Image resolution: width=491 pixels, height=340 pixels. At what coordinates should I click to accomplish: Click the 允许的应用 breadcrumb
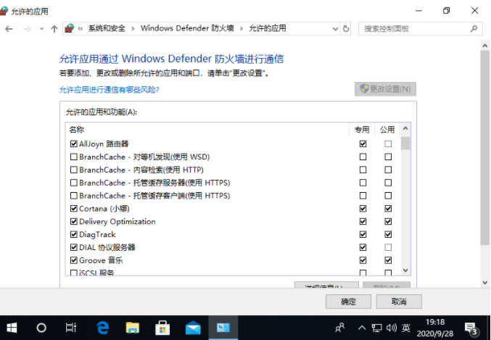[268, 28]
